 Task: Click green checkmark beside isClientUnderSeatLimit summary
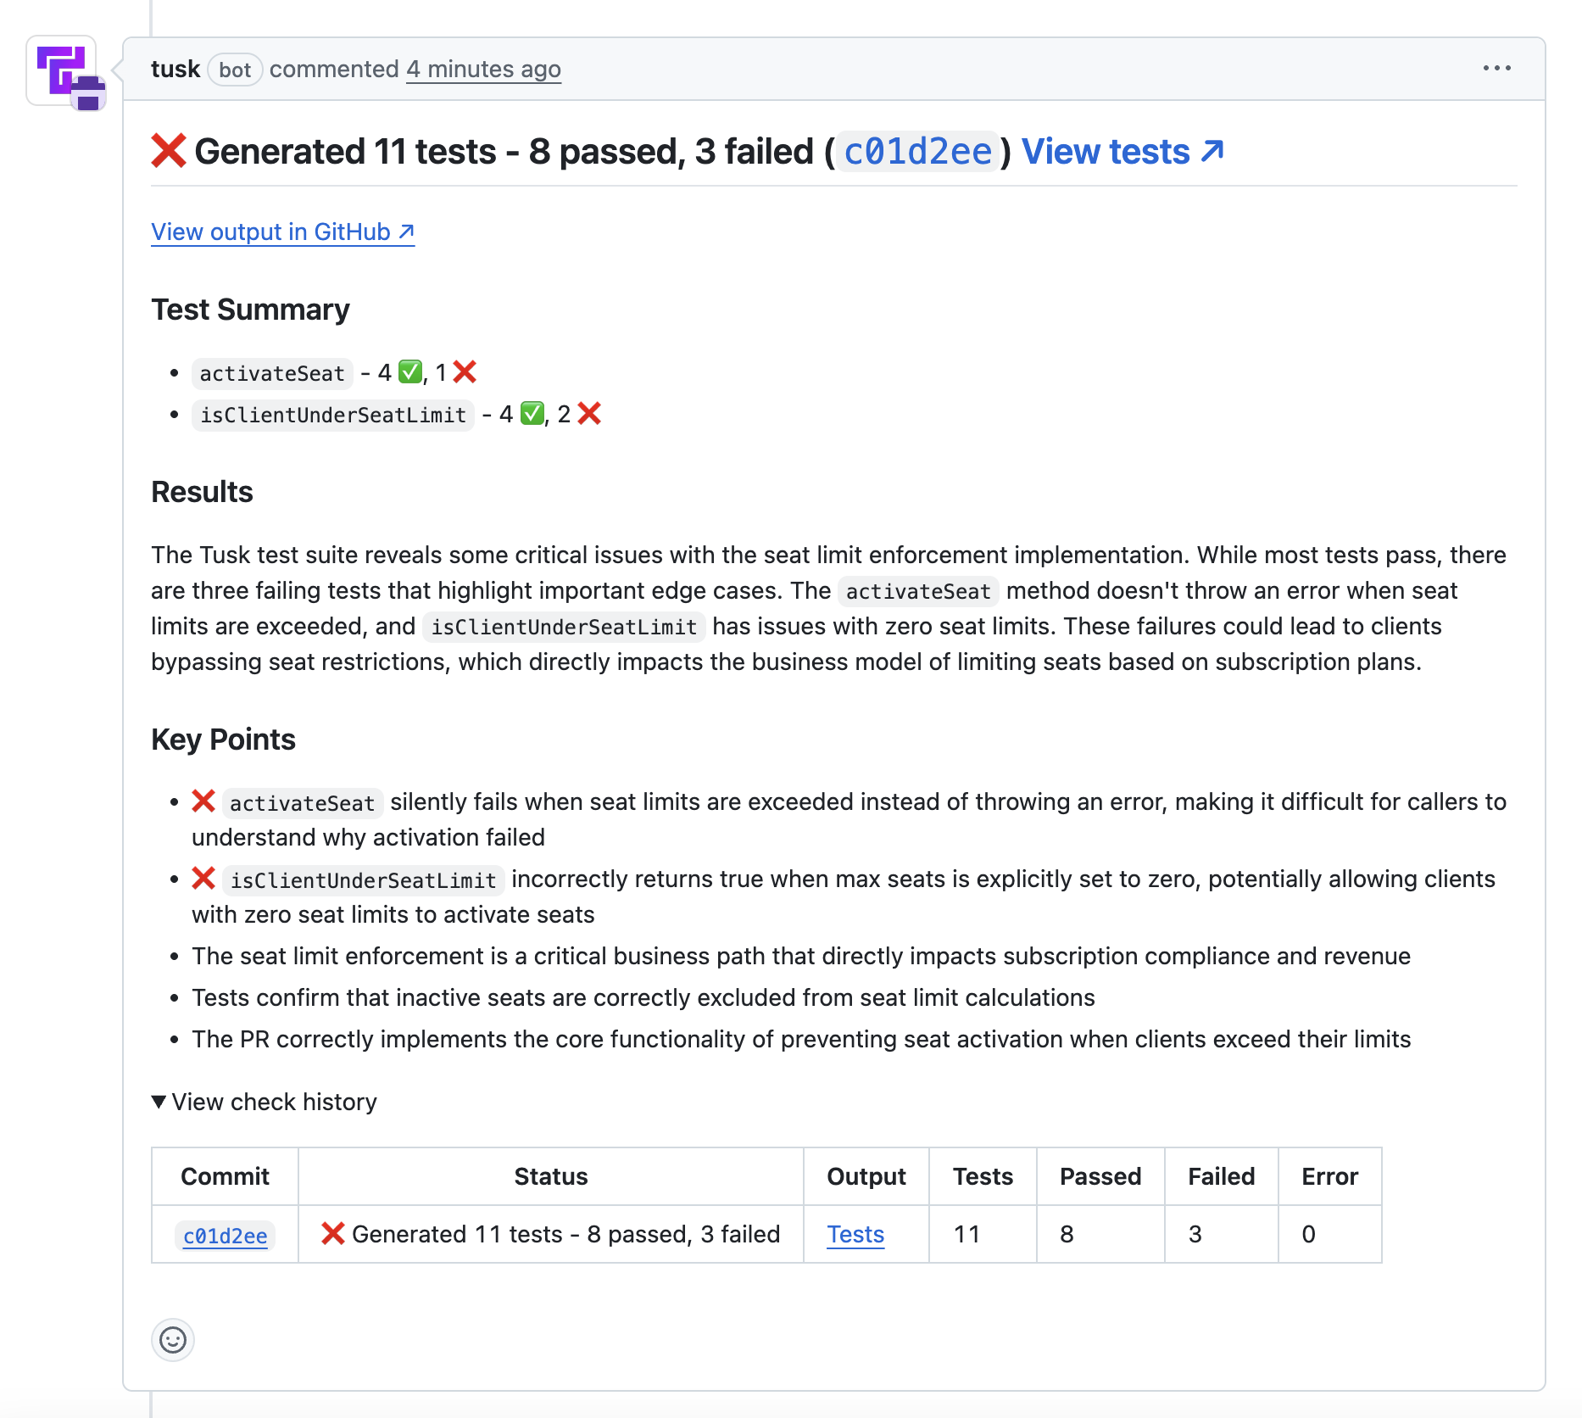(x=532, y=413)
